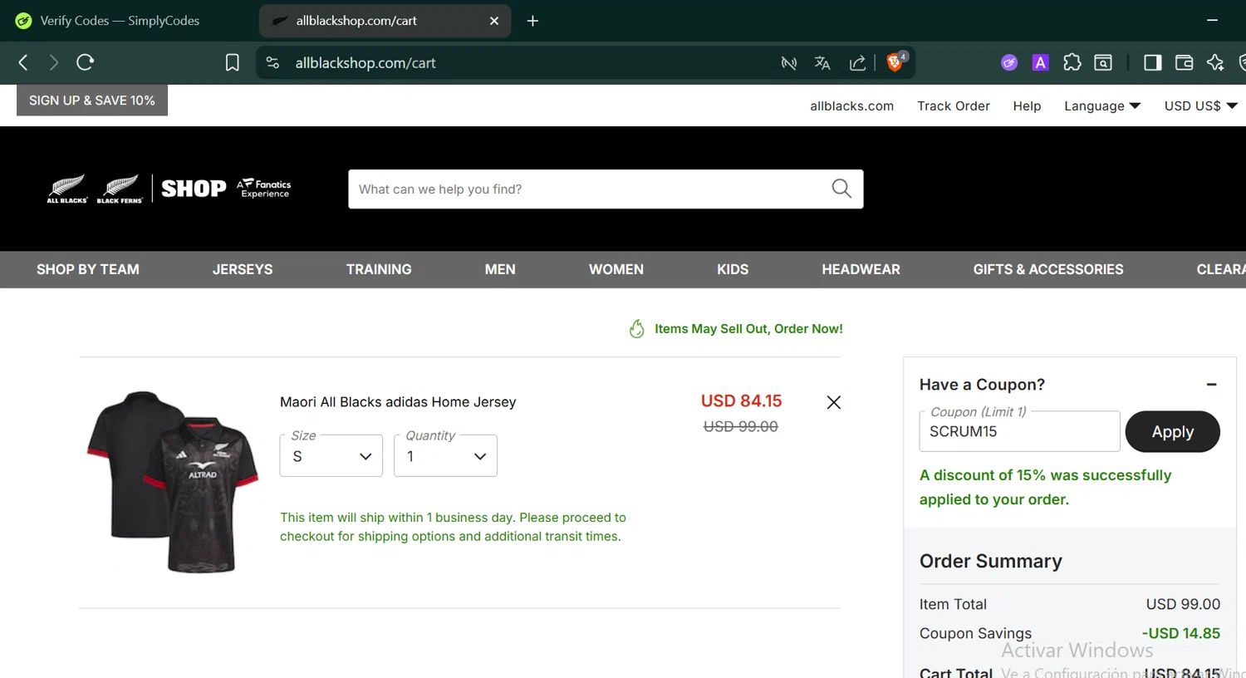Click the page search extension icon
The image size is (1246, 678).
click(x=1103, y=62)
